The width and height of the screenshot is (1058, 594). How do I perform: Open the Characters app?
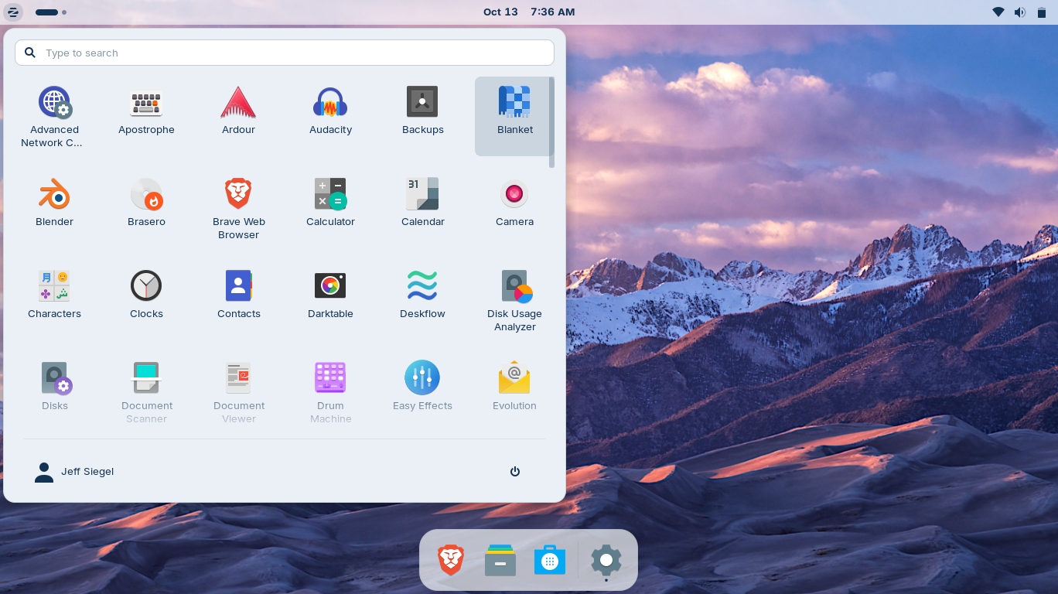[x=54, y=300]
